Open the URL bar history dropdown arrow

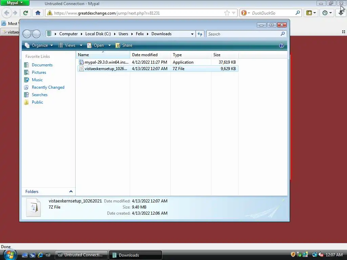pyautogui.click(x=233, y=13)
